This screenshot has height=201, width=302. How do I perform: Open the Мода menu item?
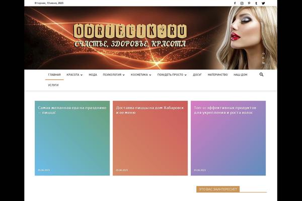(x=93, y=75)
